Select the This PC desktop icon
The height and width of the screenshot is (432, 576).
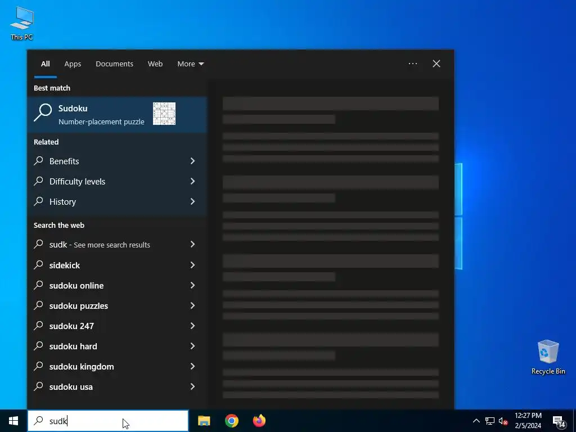[x=22, y=22]
